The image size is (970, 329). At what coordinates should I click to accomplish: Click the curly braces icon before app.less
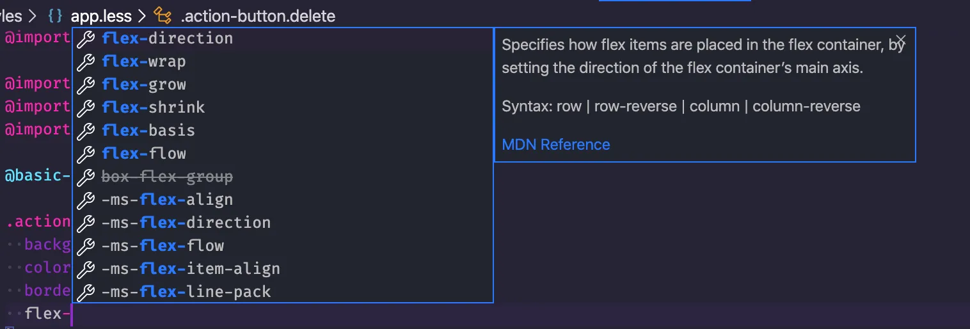(x=56, y=16)
